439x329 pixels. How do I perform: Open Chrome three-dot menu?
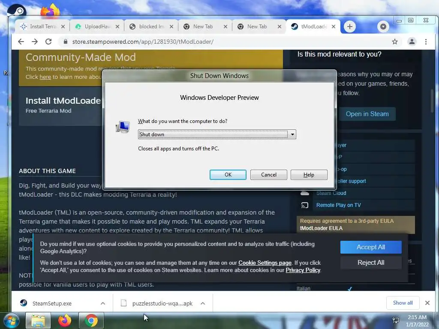point(426,42)
